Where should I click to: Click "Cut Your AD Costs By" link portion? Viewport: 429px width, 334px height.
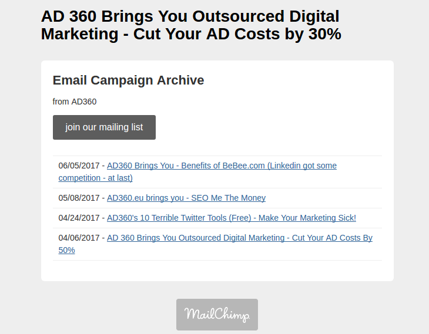pyautogui.click(x=332, y=238)
